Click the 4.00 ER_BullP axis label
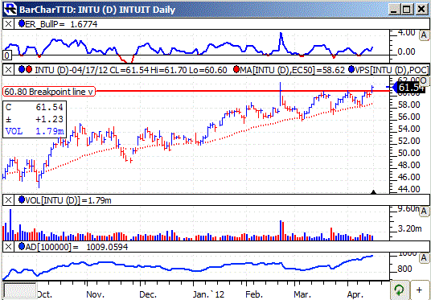431x300 pixels. click(407, 32)
